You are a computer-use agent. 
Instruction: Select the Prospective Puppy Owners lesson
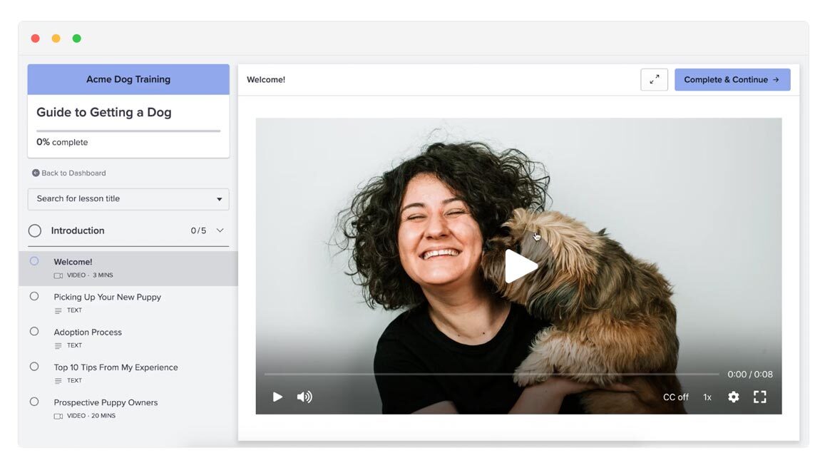pyautogui.click(x=106, y=402)
